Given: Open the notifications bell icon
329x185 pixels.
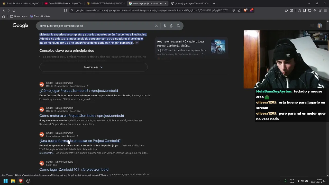Looking at the screenshot, I should coord(324,181).
